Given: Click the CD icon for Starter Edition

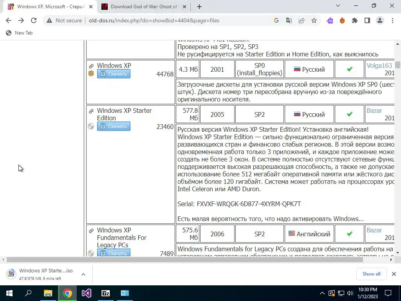Looking at the screenshot, I should point(91,126).
